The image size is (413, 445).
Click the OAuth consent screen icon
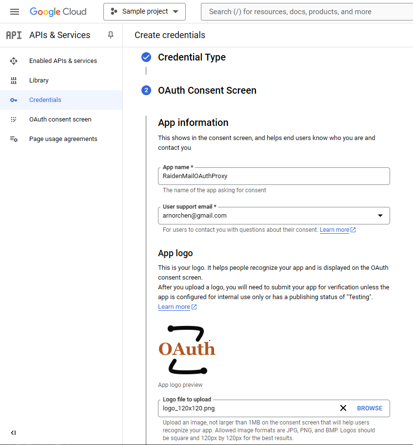14,120
